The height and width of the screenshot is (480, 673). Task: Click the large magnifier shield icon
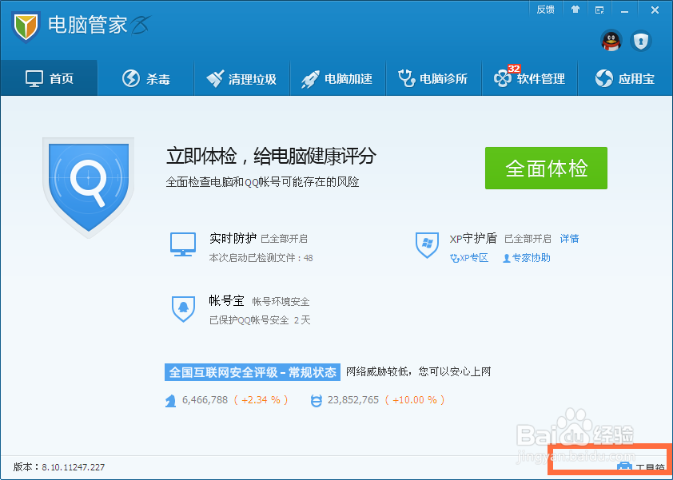tap(89, 188)
